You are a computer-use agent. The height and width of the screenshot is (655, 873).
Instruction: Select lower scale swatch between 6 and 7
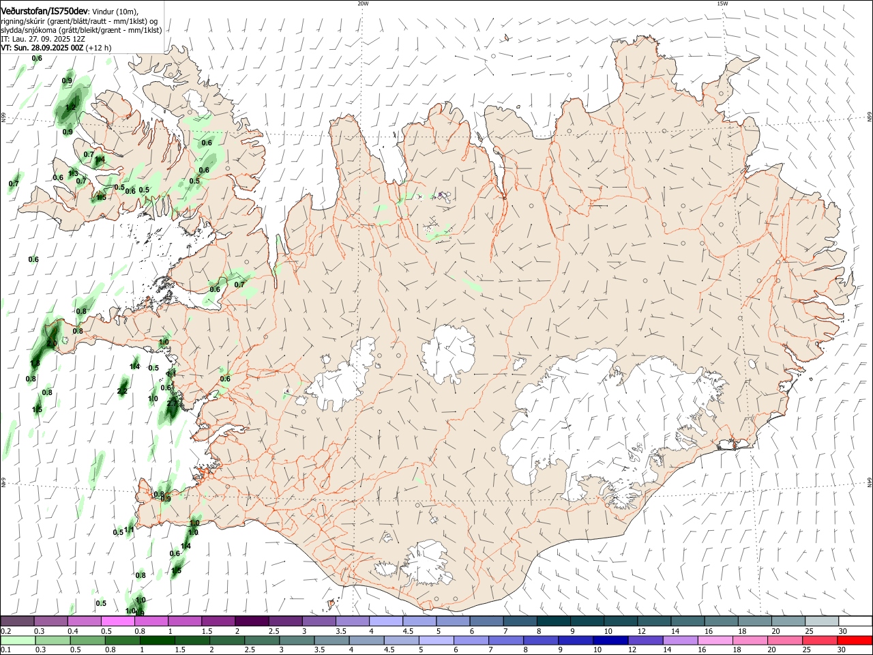pyautogui.click(x=473, y=640)
